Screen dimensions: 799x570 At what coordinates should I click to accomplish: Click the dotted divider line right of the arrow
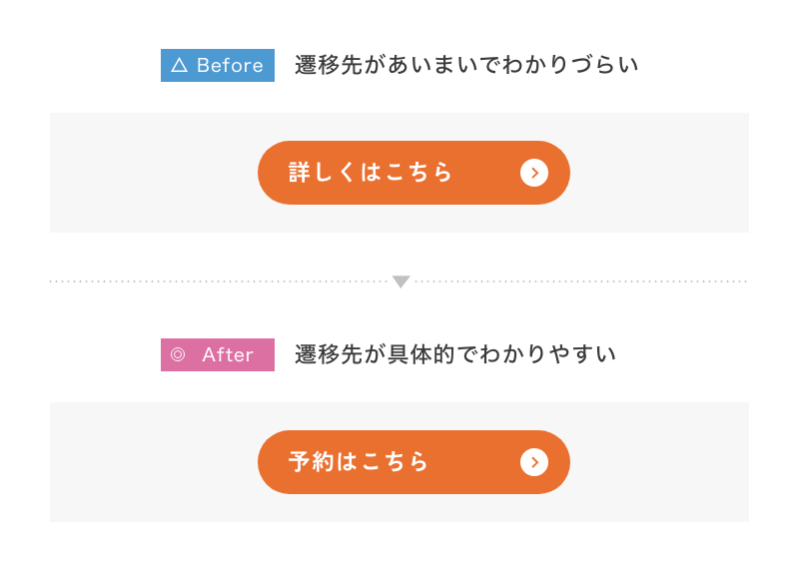click(581, 282)
